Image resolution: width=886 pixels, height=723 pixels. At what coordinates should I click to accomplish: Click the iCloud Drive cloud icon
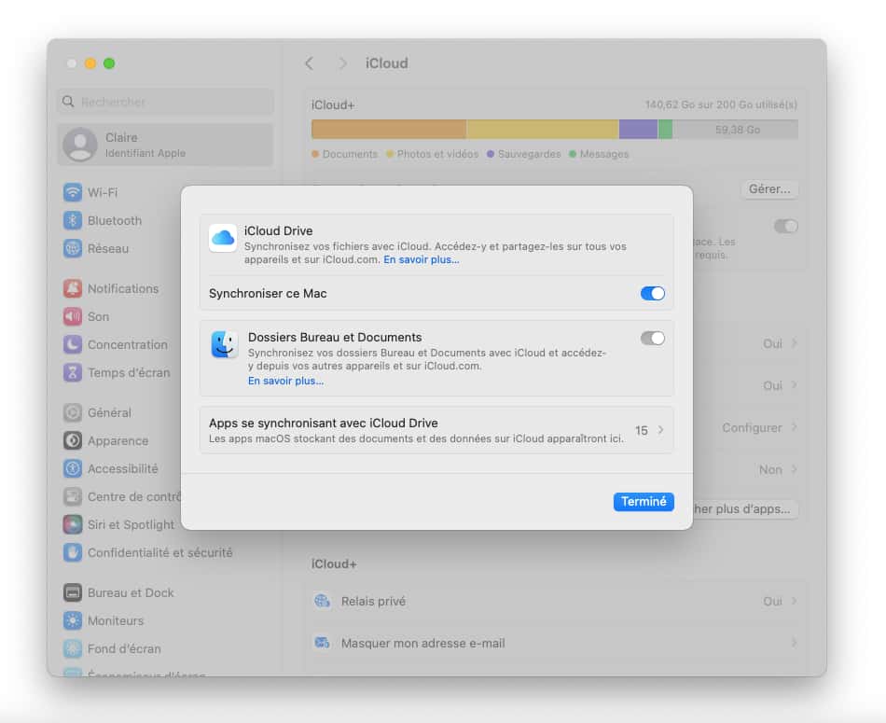pos(223,238)
